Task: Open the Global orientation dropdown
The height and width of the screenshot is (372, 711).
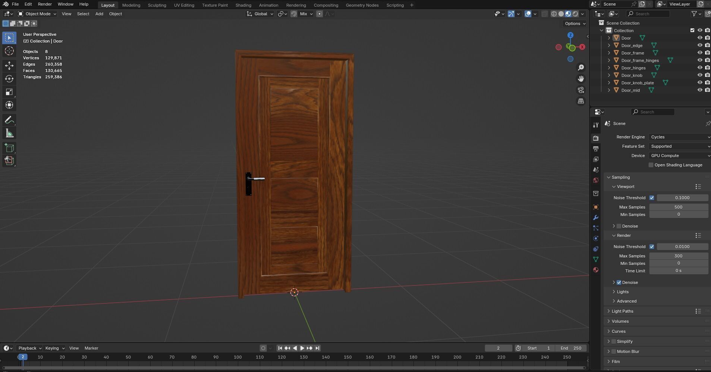Action: [x=260, y=14]
